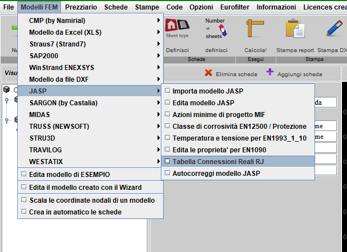Select Scala le coordinate nodali di un modello
This screenshot has height=252, width=347.
click(90, 200)
